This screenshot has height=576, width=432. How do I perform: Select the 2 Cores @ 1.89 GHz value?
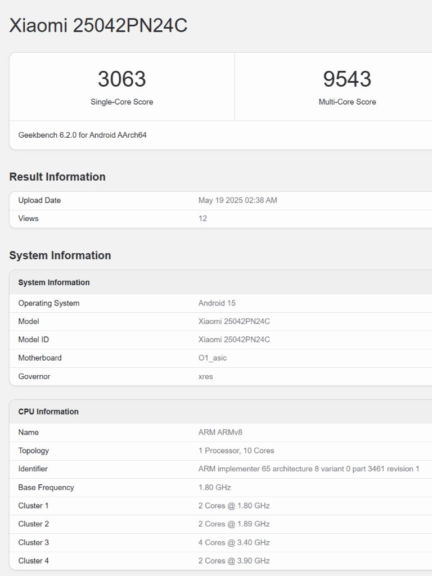pyautogui.click(x=234, y=524)
